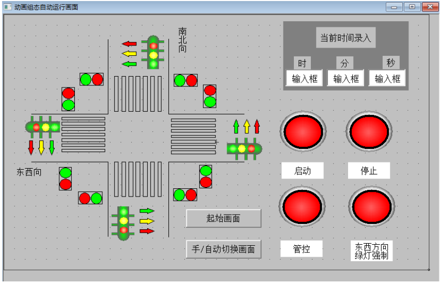Click the round red button above 停止
This screenshot has width=440, height=284.
coord(369,131)
